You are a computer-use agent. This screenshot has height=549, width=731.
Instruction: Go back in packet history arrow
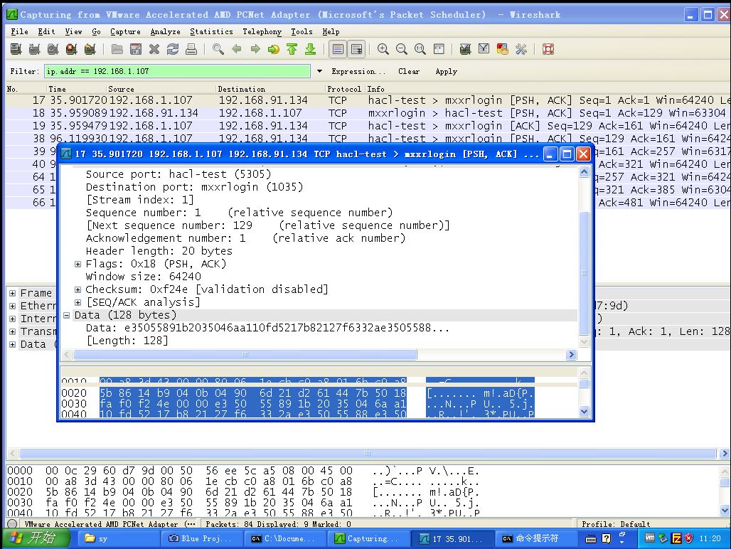[236, 49]
